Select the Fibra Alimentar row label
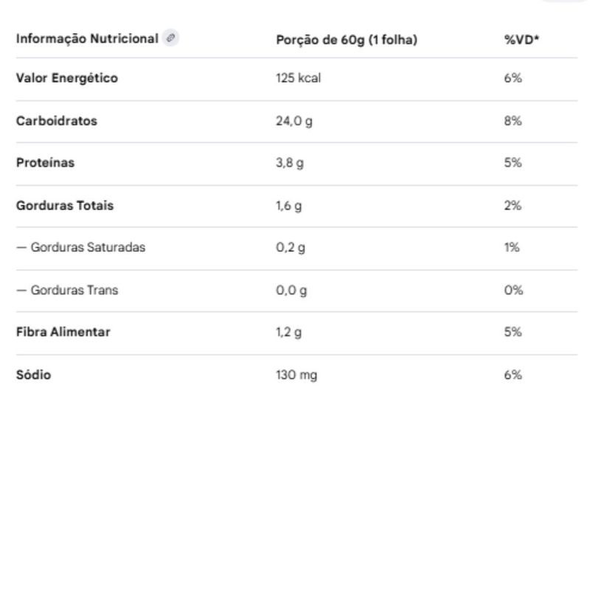The width and height of the screenshot is (590, 590). coord(63,332)
